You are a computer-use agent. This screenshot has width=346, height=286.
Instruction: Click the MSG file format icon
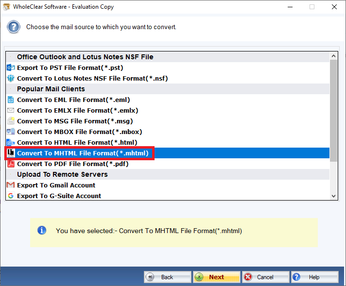[11, 121]
